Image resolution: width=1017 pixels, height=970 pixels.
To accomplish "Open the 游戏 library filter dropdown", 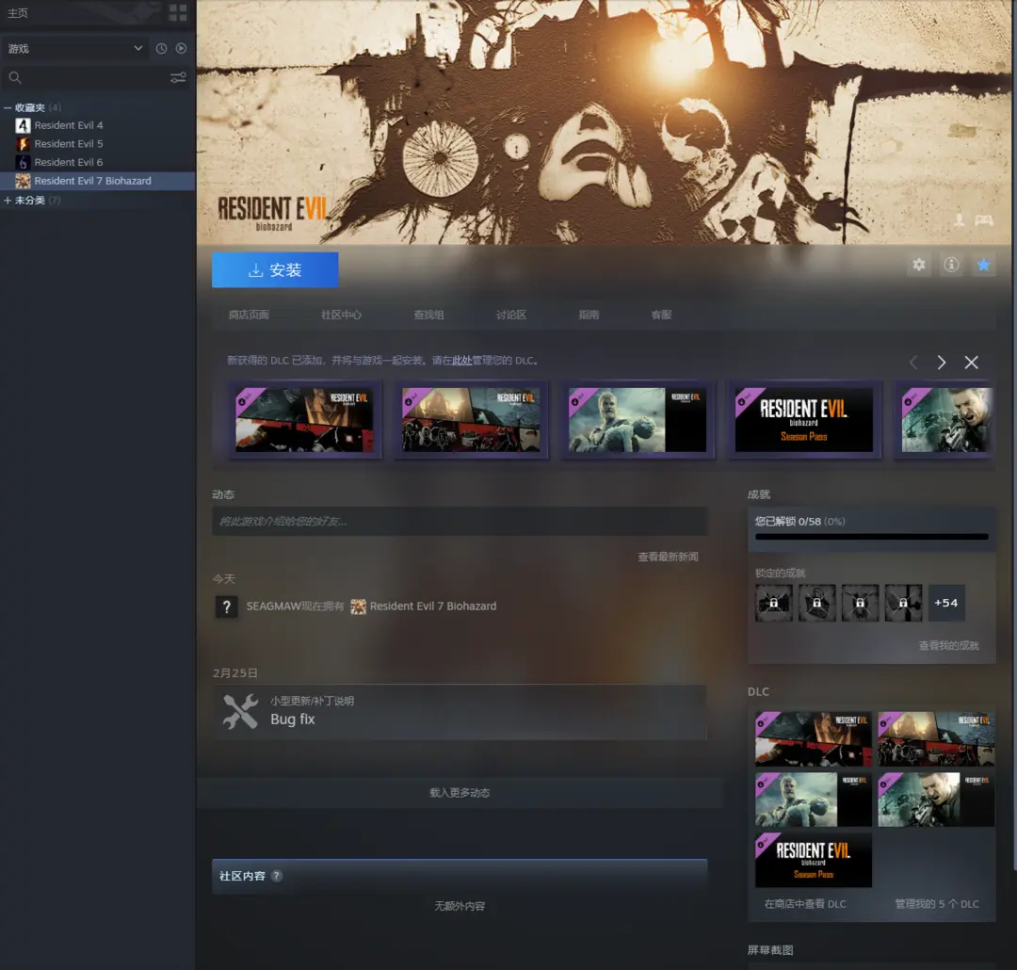I will tap(74, 49).
